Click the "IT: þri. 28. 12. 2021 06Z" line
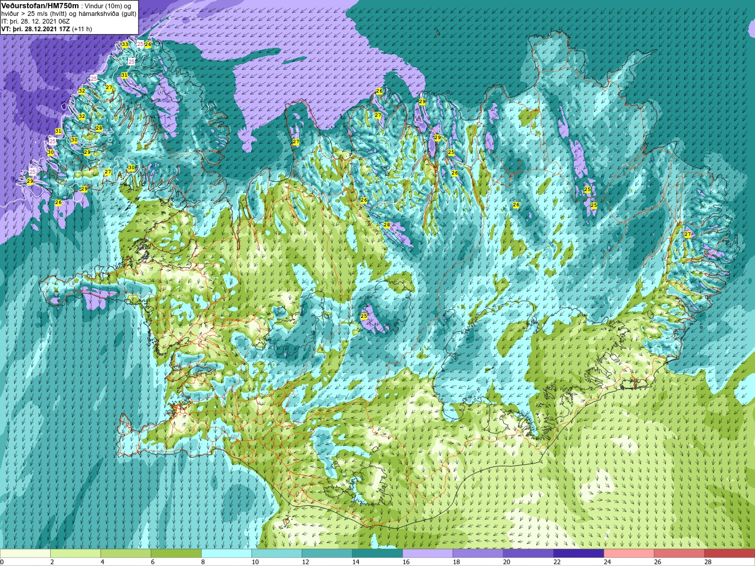755x566 pixels. (35, 21)
